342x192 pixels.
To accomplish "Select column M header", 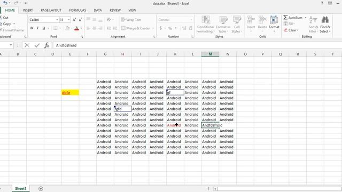I will point(210,54).
